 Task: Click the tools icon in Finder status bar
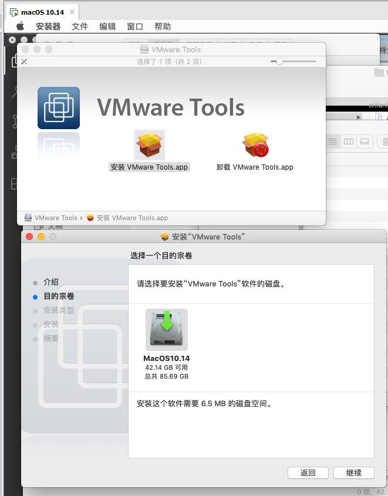point(24,62)
